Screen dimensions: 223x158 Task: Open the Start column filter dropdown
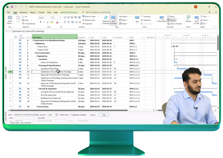[100, 38]
